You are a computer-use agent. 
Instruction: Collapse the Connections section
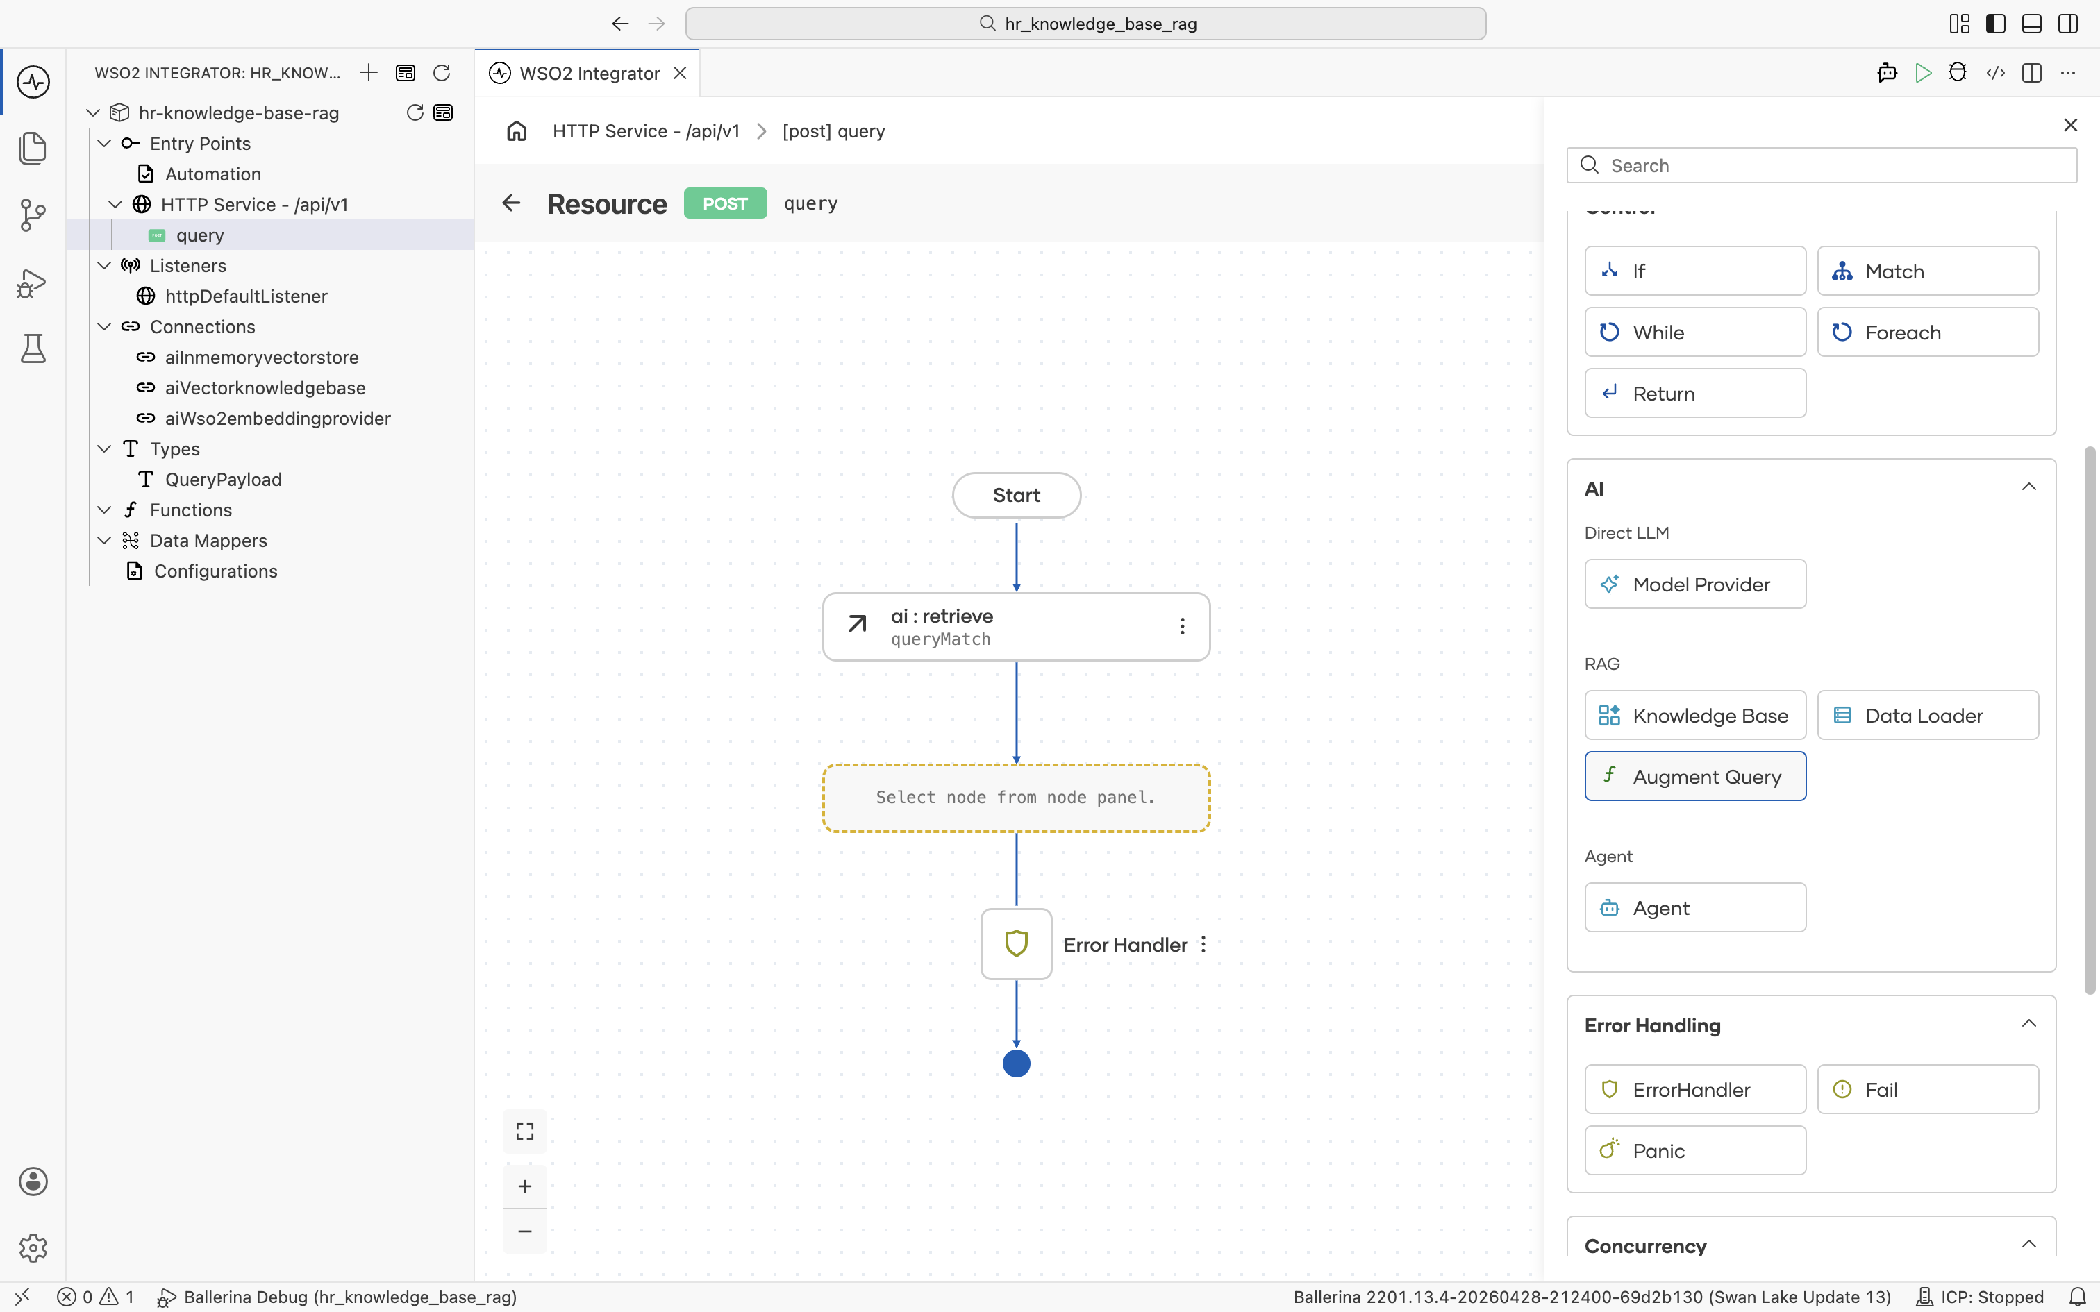pos(105,327)
